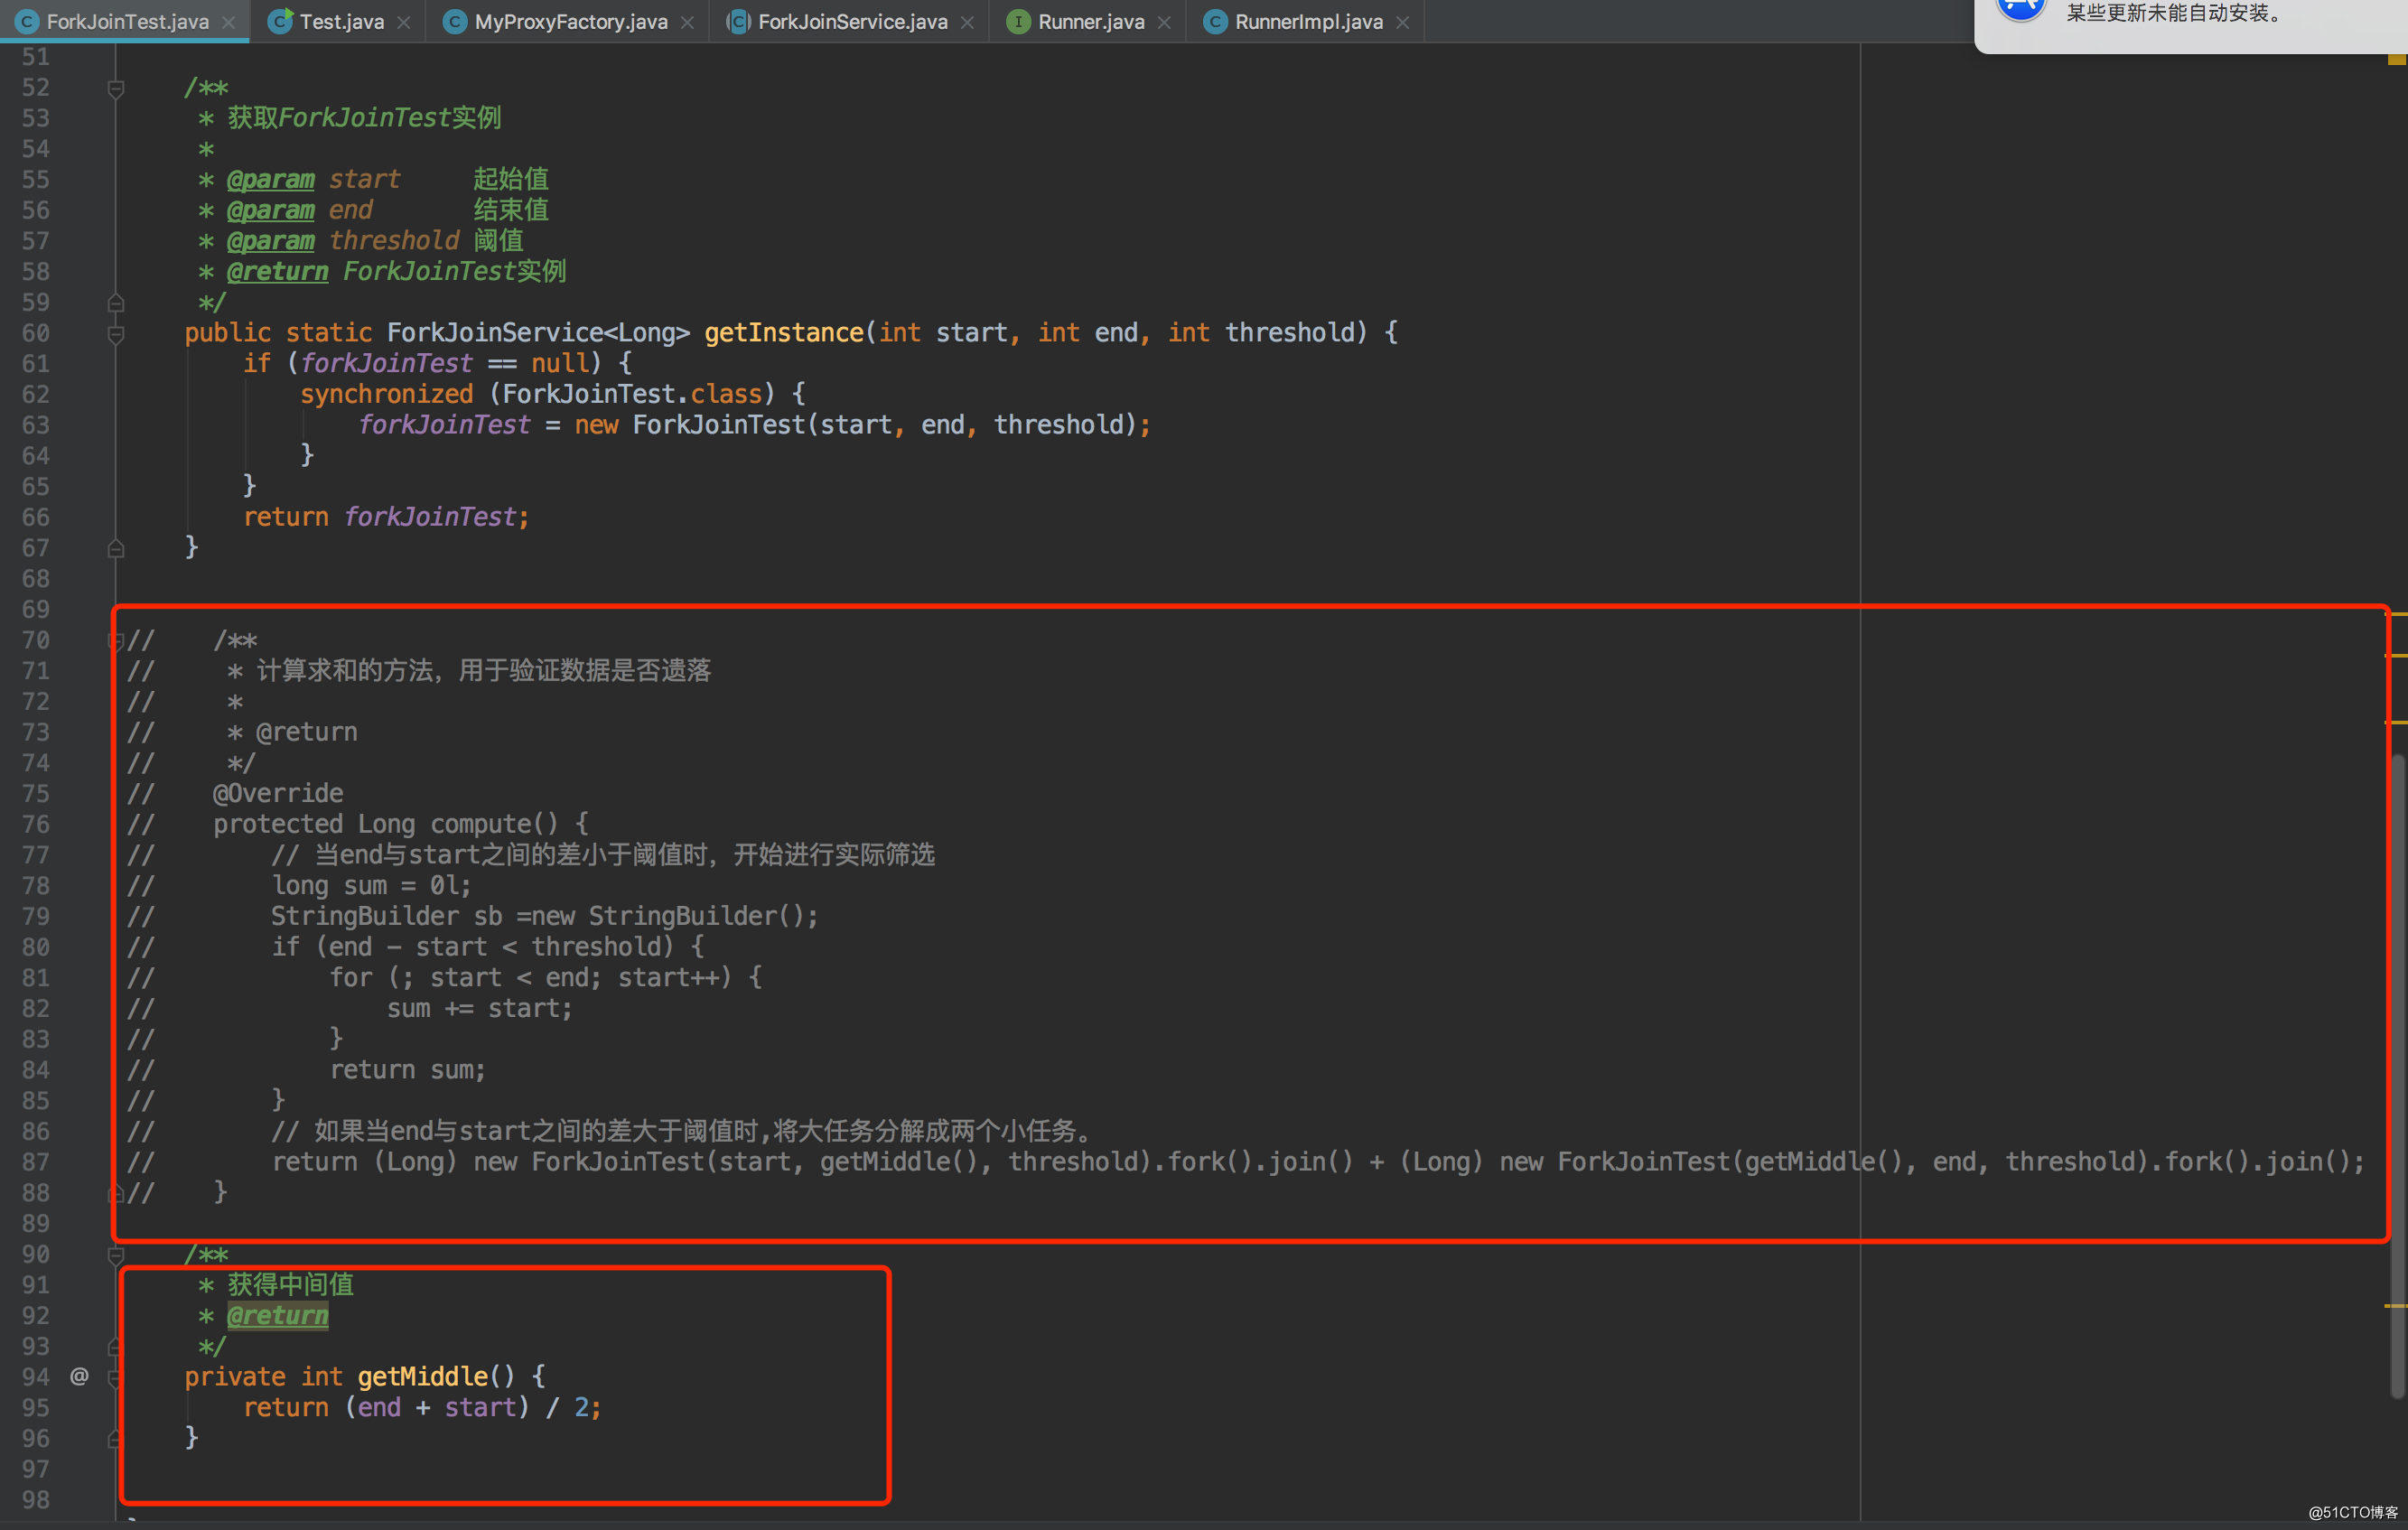Click the update notification '某些更新未能自动安装。'

coord(2175,13)
